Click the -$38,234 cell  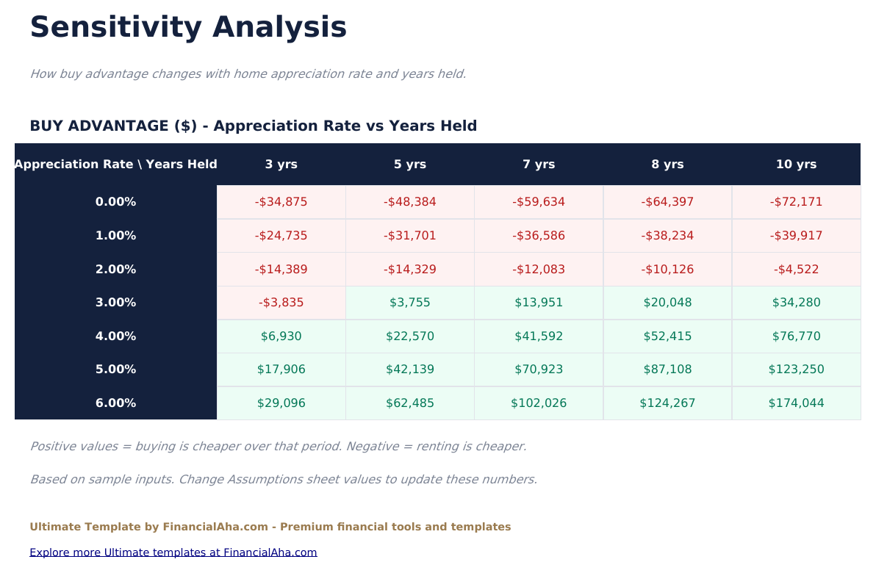pyautogui.click(x=667, y=236)
